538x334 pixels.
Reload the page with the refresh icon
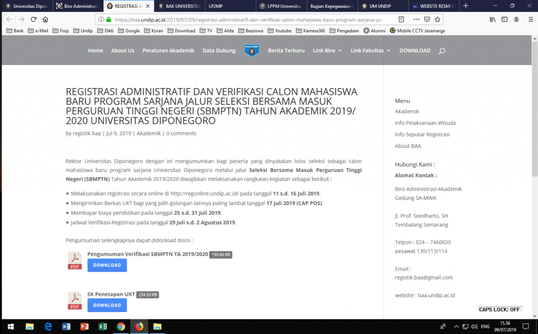[x=34, y=19]
